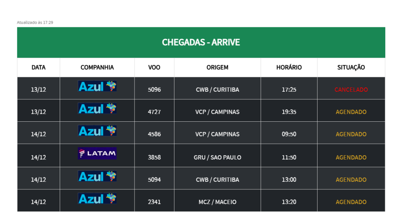Image resolution: width=405 pixels, height=215 pixels.
Task: Click origin MCZ / MACEIO
Action: (x=218, y=202)
